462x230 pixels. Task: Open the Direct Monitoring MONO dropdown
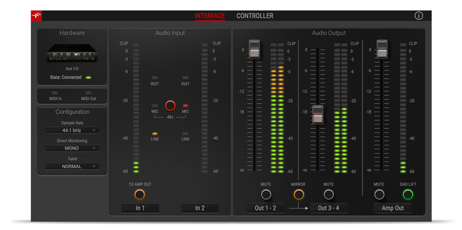pyautogui.click(x=72, y=148)
